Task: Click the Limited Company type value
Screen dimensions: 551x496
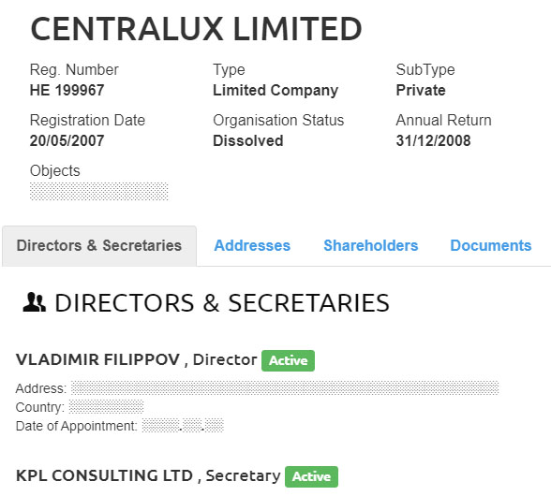Action: coord(275,91)
